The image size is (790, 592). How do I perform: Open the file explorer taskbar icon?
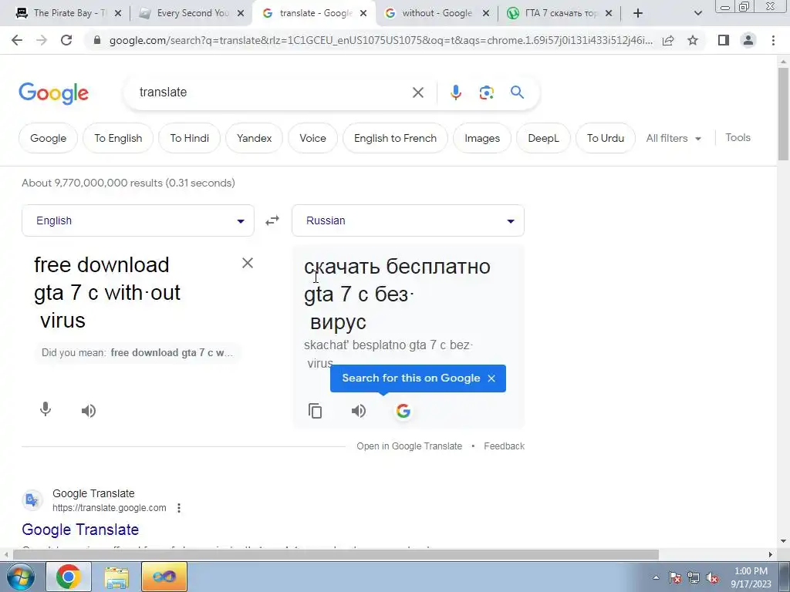(x=116, y=577)
